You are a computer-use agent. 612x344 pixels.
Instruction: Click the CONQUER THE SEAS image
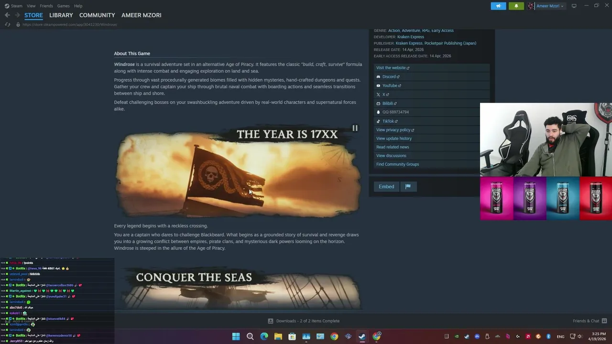[x=238, y=288]
